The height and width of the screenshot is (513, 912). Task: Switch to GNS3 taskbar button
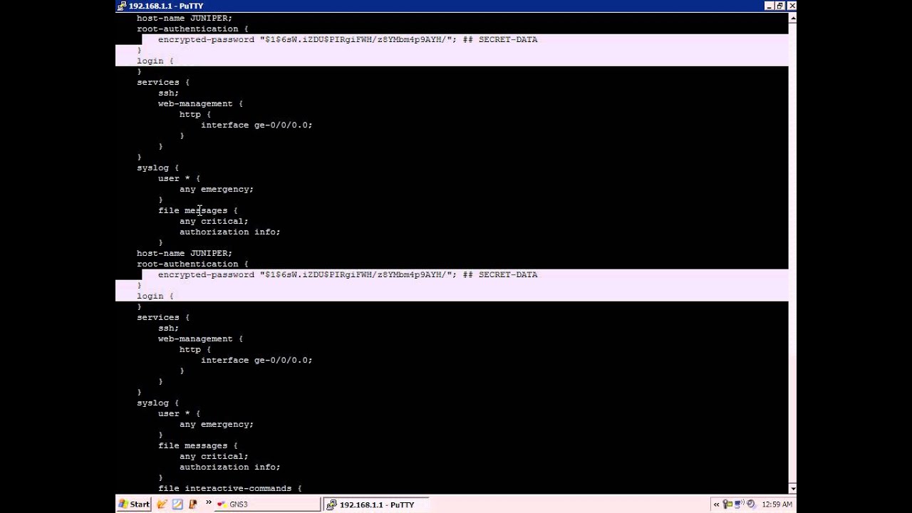pos(267,504)
